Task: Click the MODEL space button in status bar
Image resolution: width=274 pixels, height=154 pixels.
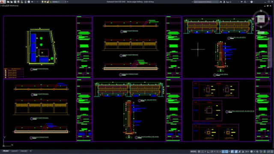Action: pos(194,151)
